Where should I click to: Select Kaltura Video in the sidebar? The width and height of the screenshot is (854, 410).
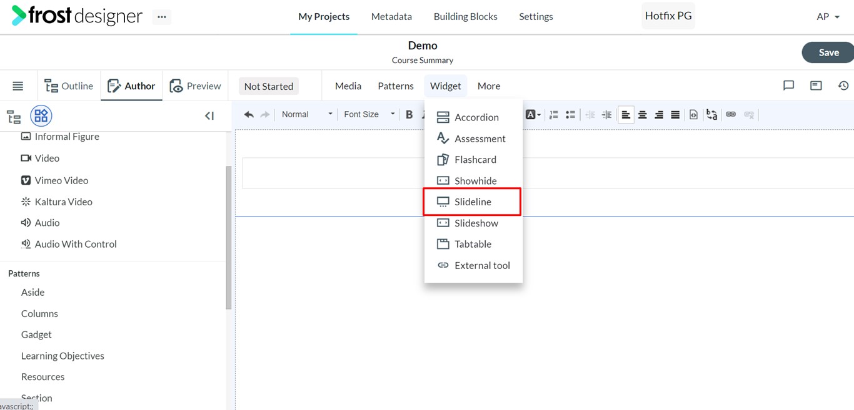[x=56, y=202]
